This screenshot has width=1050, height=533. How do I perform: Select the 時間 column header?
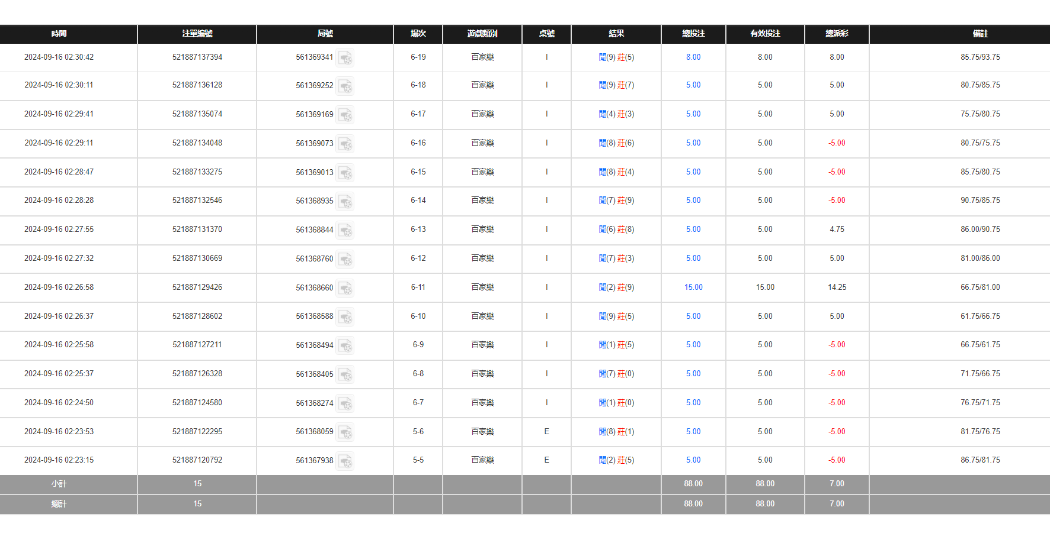tap(59, 34)
